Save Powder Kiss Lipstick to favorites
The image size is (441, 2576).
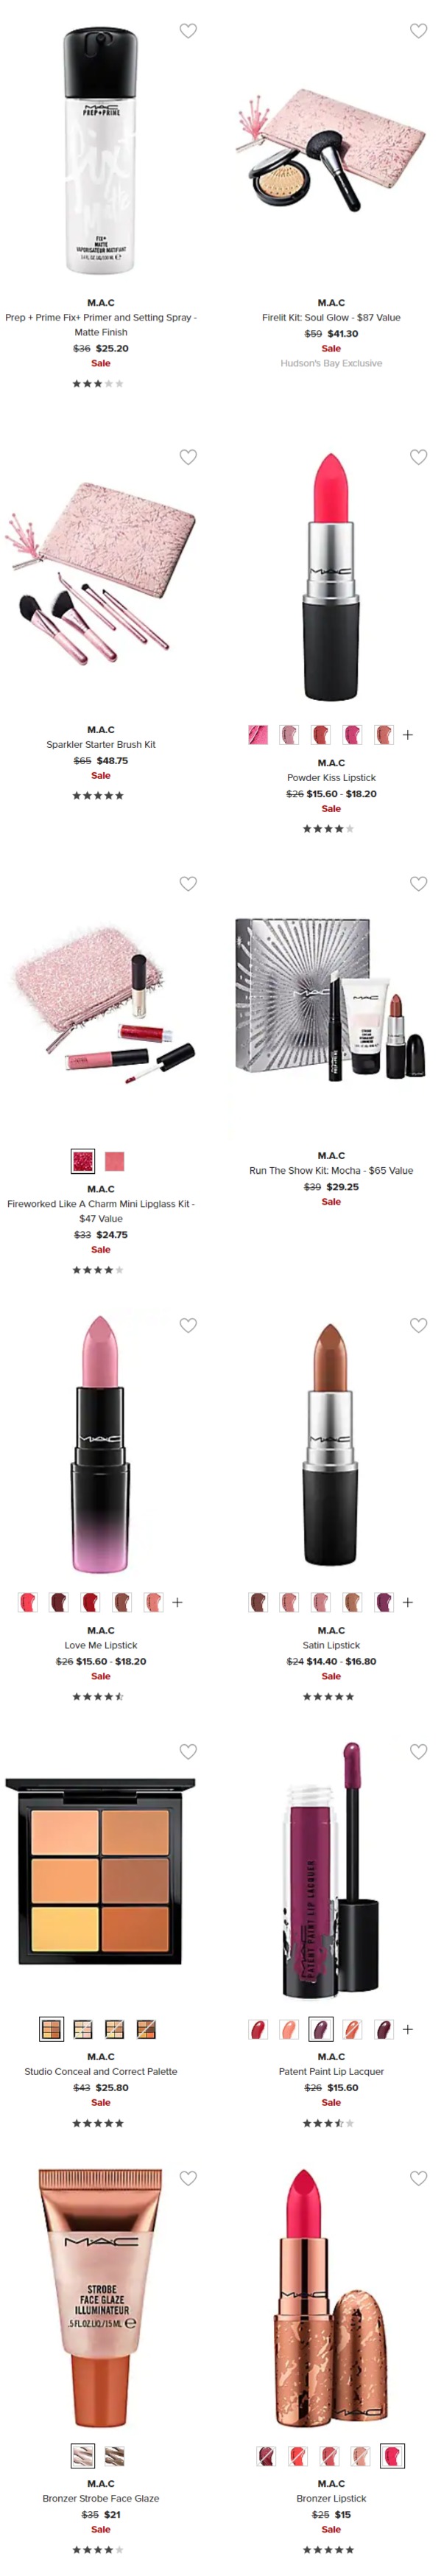click(418, 457)
